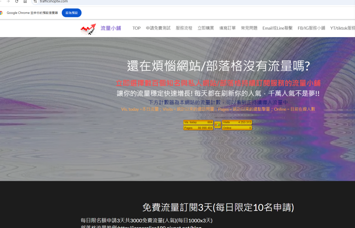Click the Online visitors counter cell

(237, 128)
